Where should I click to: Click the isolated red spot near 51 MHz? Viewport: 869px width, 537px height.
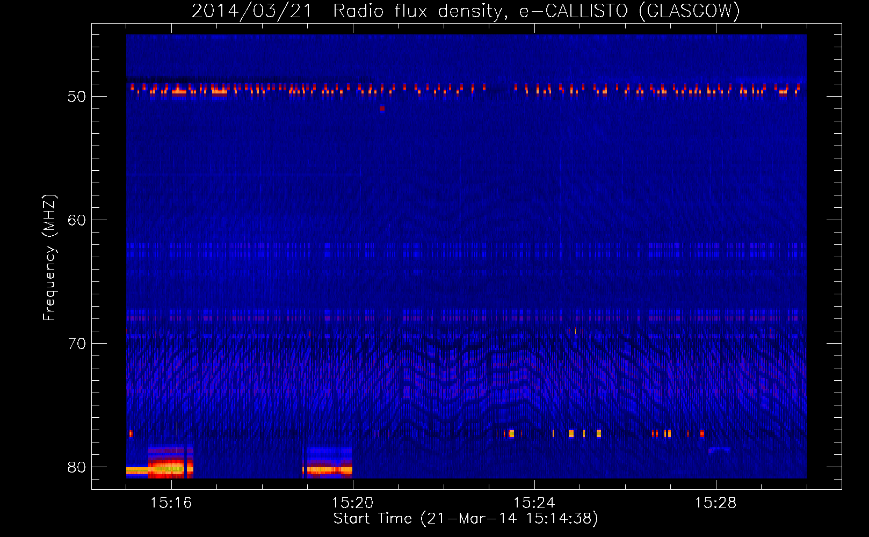click(382, 108)
